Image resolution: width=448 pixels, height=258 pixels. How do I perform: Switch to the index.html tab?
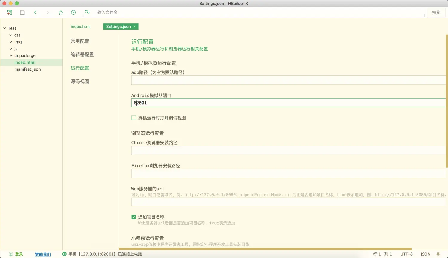[x=81, y=27]
